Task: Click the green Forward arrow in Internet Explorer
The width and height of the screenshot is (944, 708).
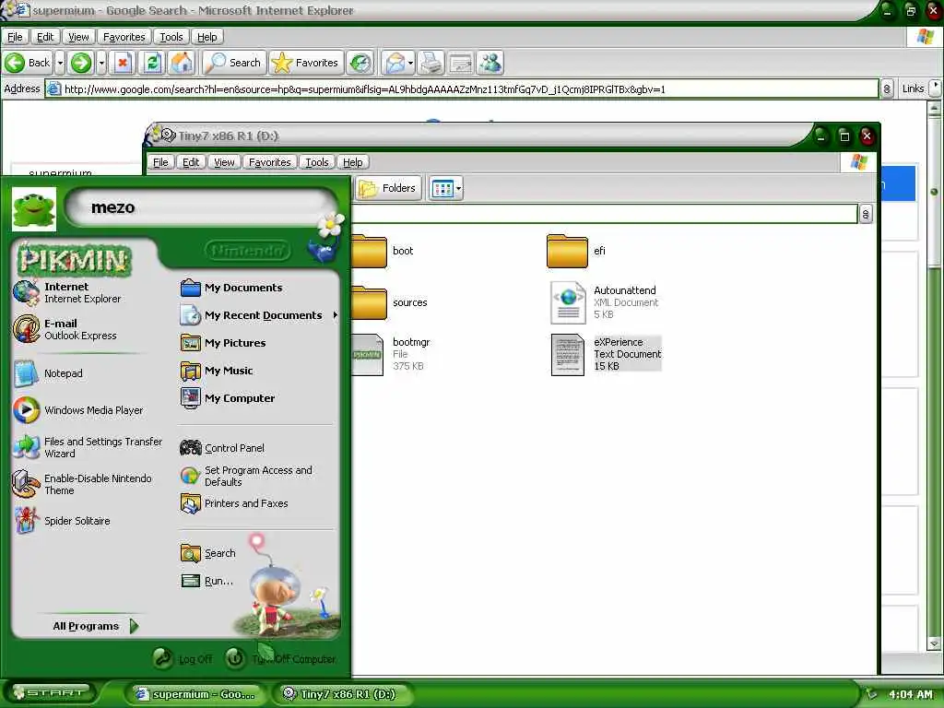Action: 81,63
